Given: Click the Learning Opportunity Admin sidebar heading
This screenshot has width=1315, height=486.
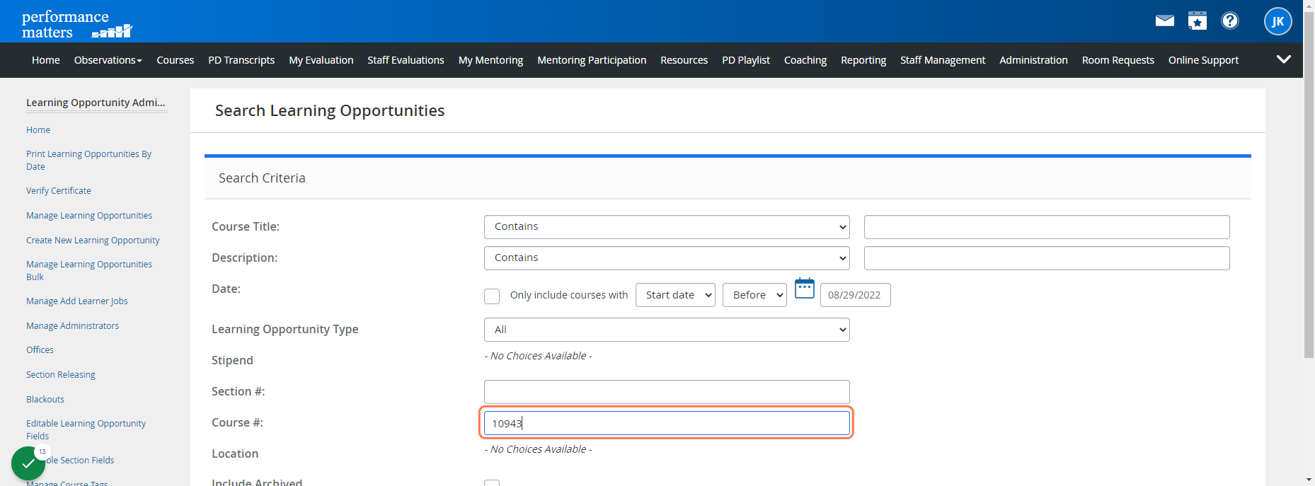Looking at the screenshot, I should click(96, 103).
